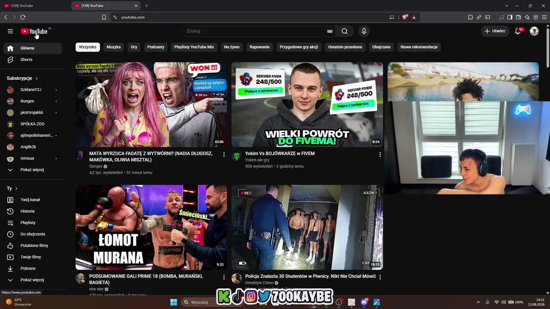The image size is (550, 309).
Task: Select the Wszystko filter chip
Action: pos(88,47)
